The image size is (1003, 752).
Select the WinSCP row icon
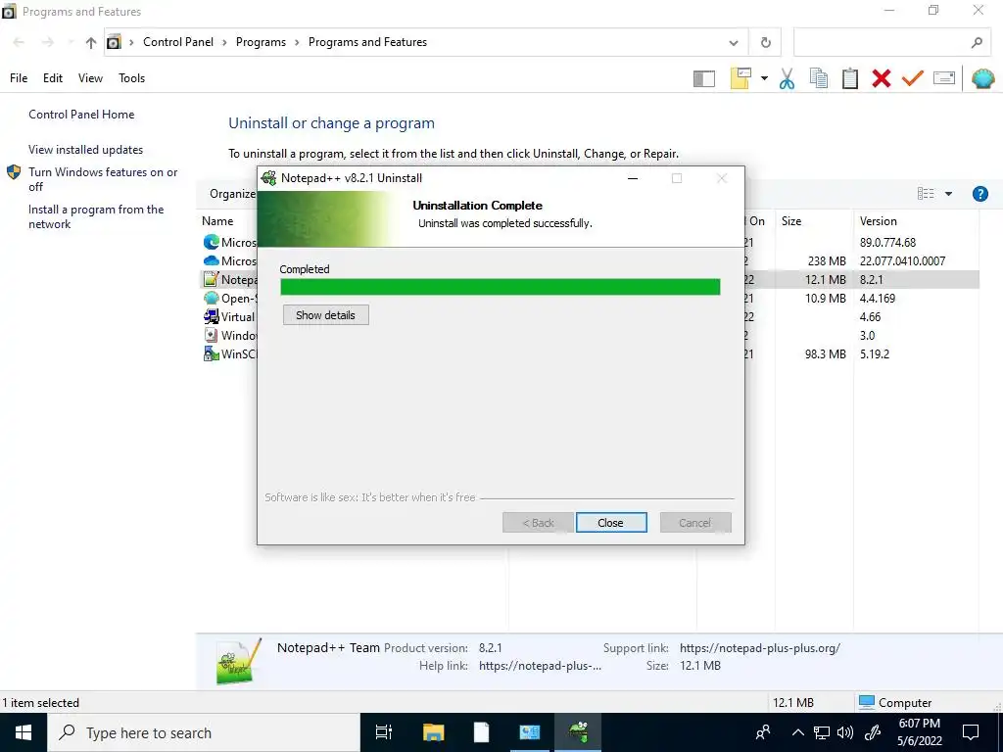click(212, 353)
